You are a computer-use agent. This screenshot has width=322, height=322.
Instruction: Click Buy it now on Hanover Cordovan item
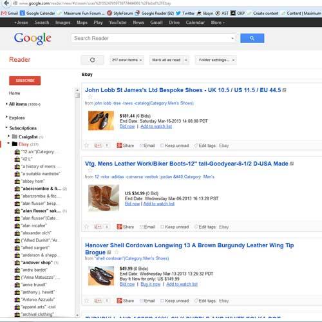[x=151, y=284]
